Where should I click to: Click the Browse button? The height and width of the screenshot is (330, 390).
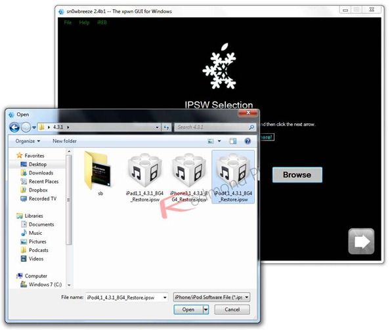point(297,175)
